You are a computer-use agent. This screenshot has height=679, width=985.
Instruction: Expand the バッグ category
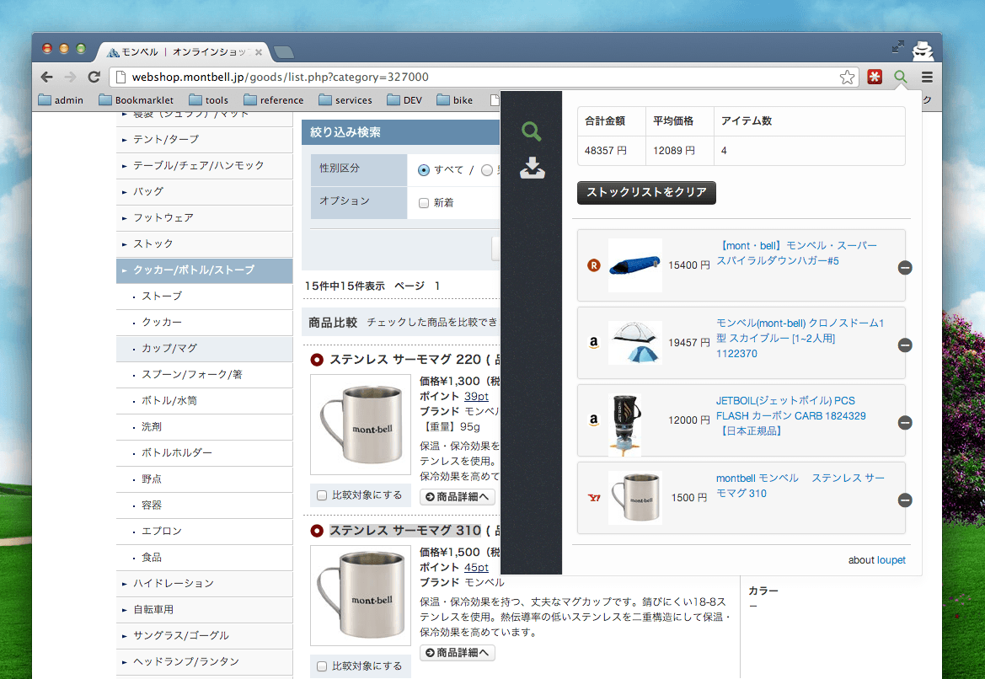point(205,191)
